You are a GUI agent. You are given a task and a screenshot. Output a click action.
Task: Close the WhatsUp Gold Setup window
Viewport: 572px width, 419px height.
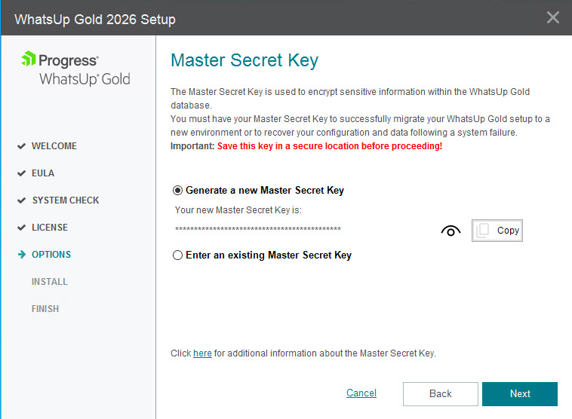click(553, 17)
